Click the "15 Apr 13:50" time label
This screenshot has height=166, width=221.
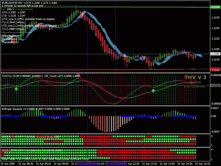pyautogui.click(x=167, y=164)
